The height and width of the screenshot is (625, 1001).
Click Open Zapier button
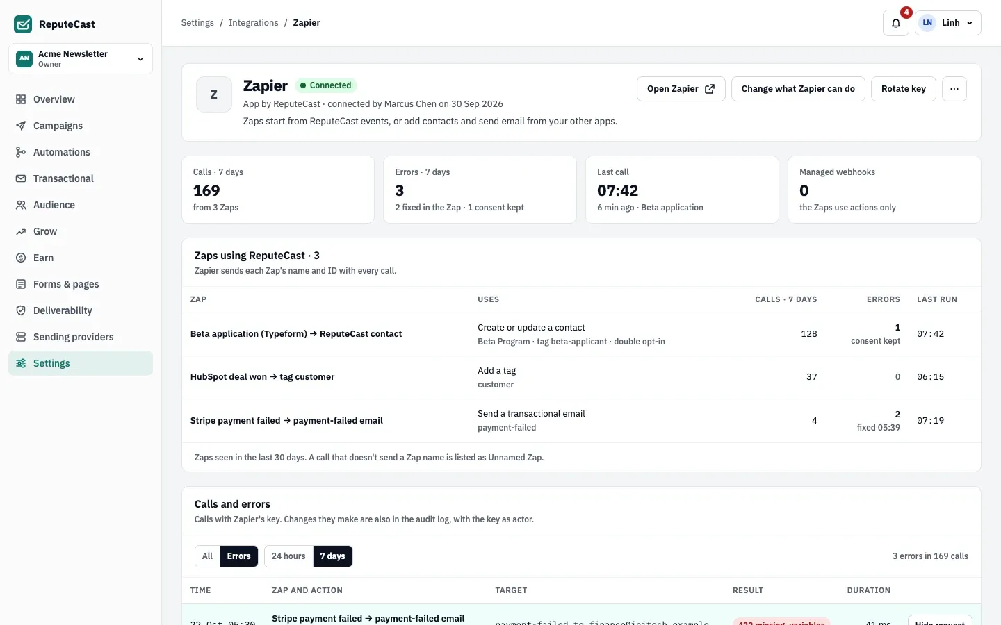point(681,89)
